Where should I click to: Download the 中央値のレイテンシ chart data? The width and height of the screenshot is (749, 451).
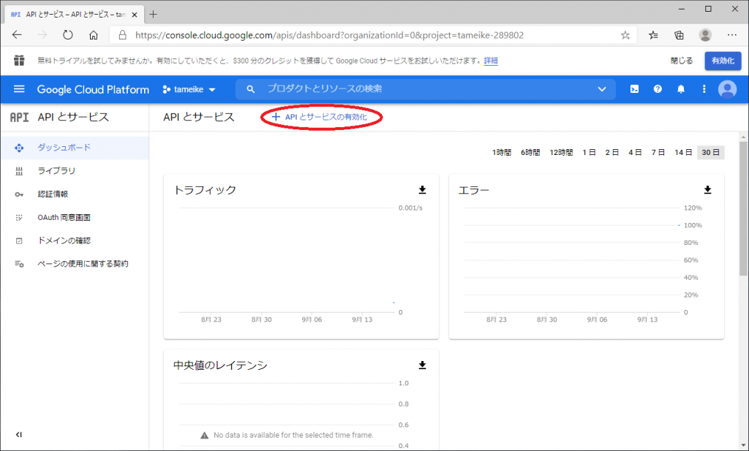pos(422,365)
